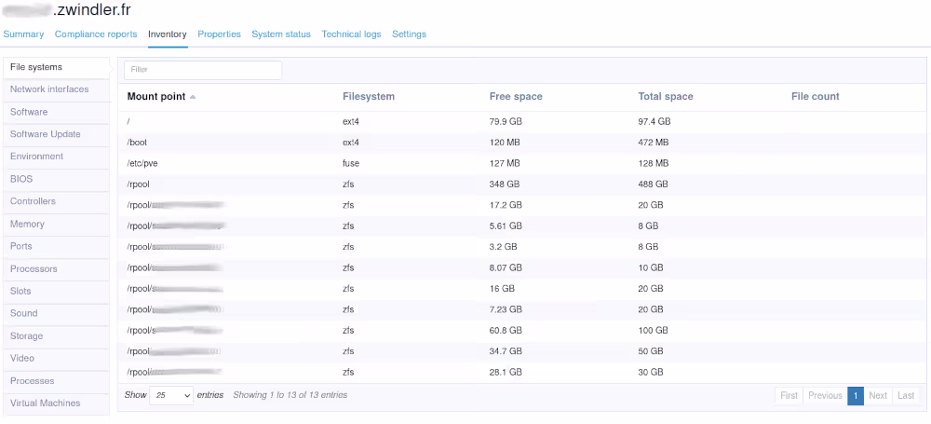Click the Filter input field
Screen dimensions: 931x424
(x=203, y=70)
